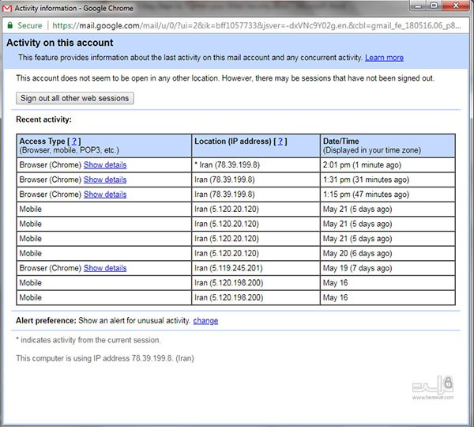Maximize the Activity information window
The image size is (474, 427).
tap(434, 6)
